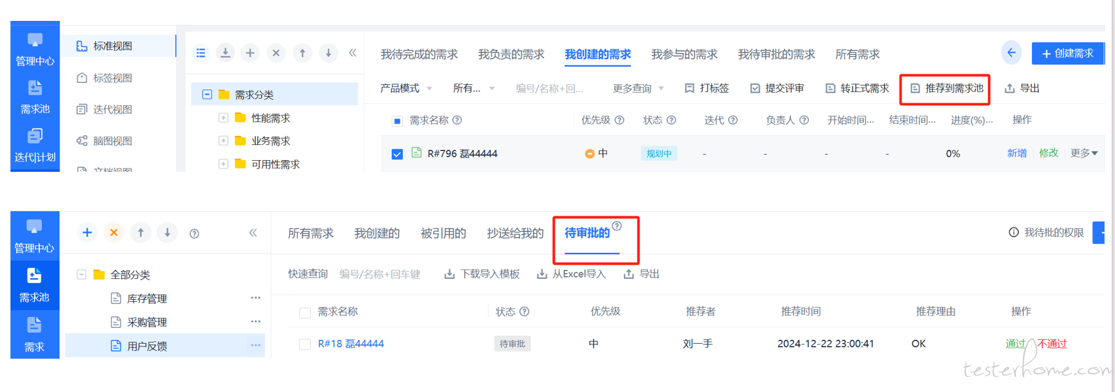Image resolution: width=1115 pixels, height=392 pixels.
Task: Check the checkbox for R#18 磊44444
Action: tap(305, 344)
